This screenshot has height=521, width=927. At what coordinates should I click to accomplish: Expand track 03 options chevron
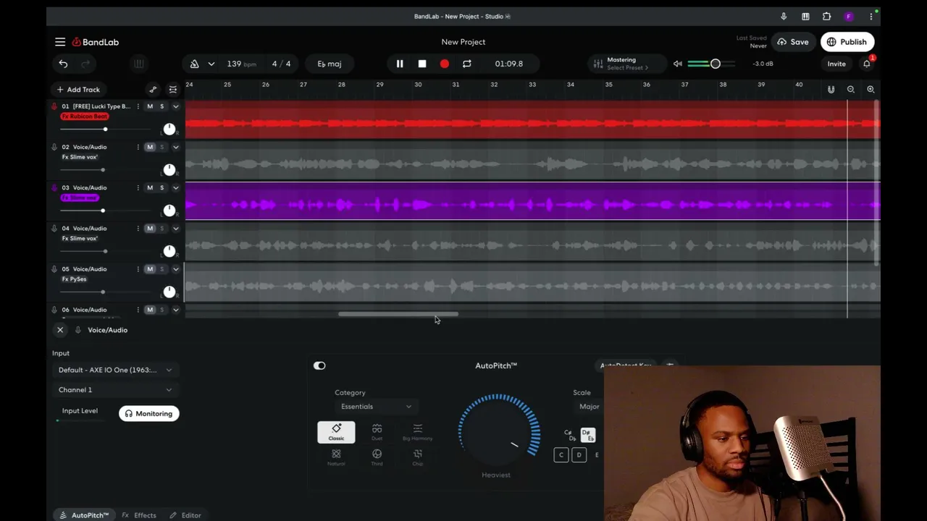tap(175, 187)
